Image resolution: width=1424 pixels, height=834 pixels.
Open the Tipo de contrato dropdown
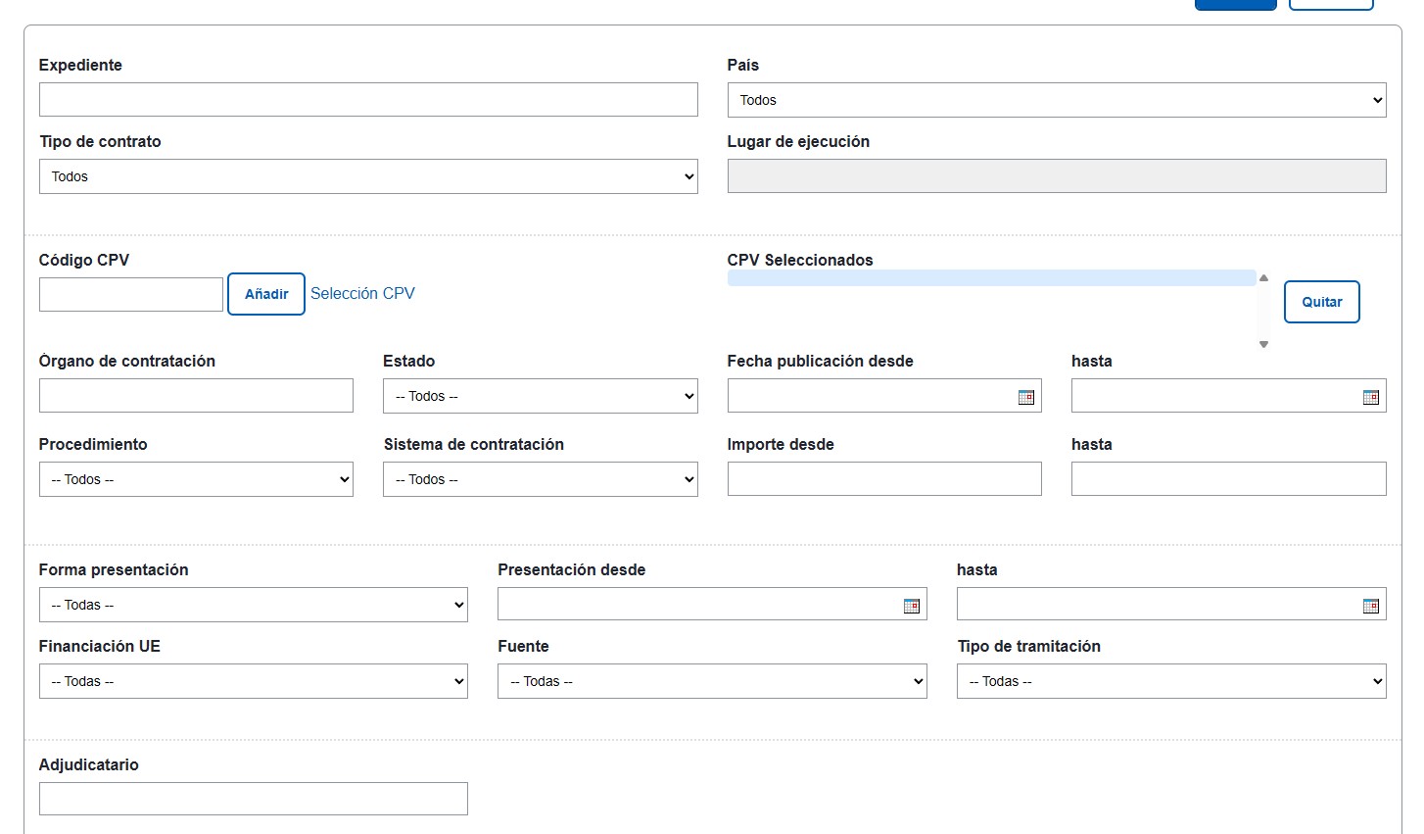368,176
